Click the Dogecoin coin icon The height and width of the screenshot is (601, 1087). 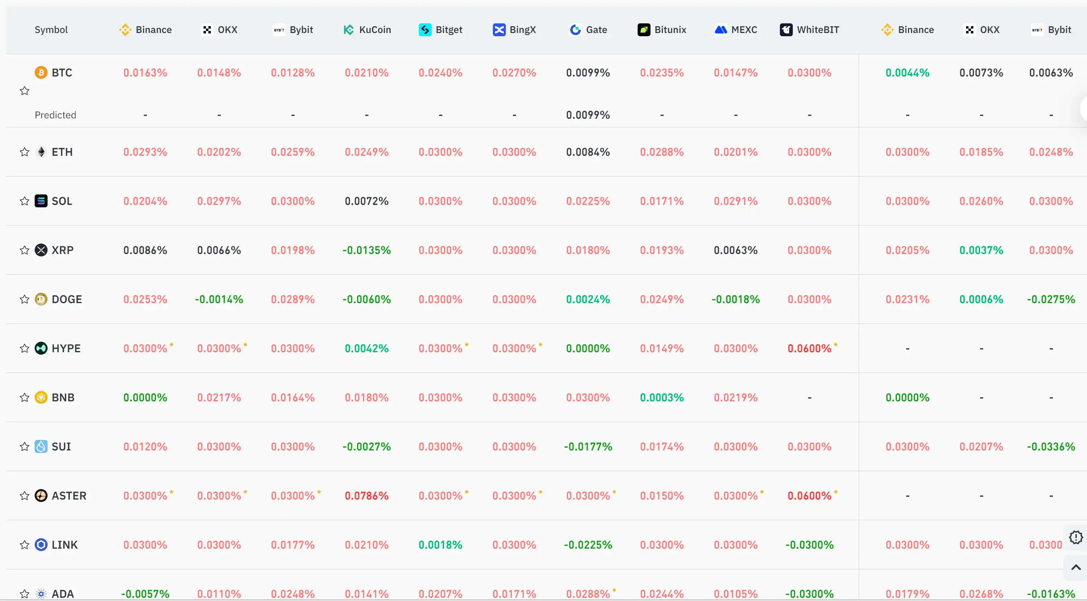coord(41,299)
